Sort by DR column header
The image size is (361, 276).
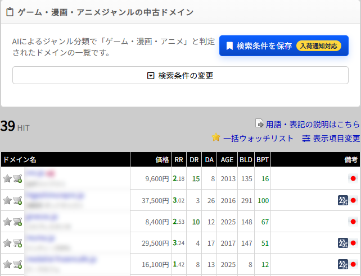coord(194,159)
